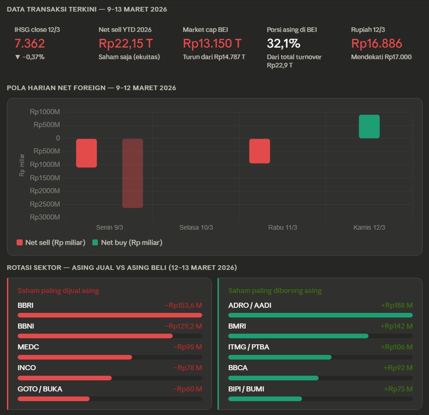This screenshot has height=415, width=429.
Task: Click the 'Rp miliar' axis title
Action: [x=22, y=165]
